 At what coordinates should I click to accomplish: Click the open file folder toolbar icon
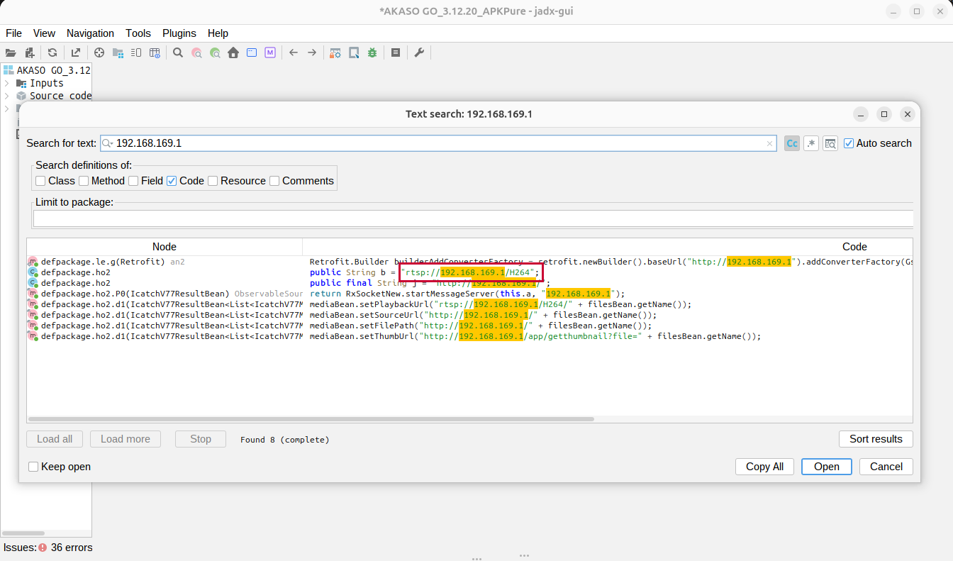tap(11, 52)
